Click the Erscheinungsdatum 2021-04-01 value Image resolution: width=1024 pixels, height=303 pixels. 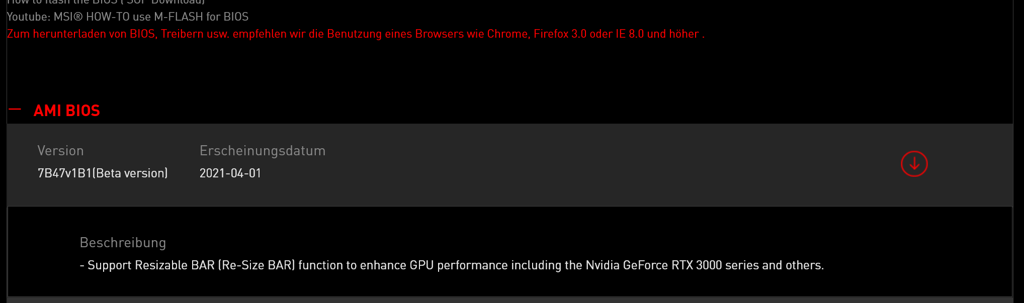pos(230,172)
